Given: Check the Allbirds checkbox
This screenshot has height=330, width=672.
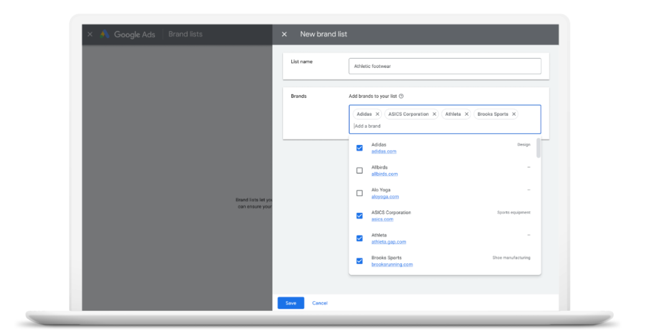Looking at the screenshot, I should pos(360,171).
